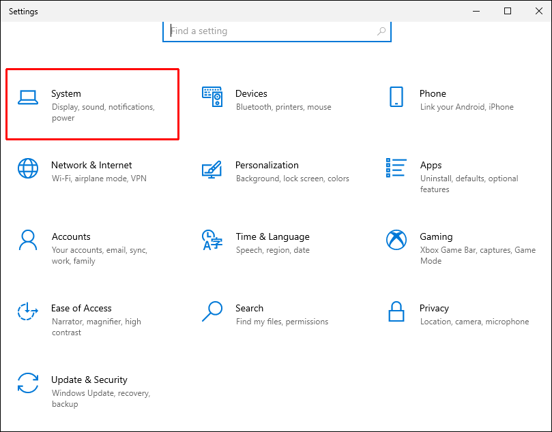Click 'Link your Android, iPhone' description
Image resolution: width=552 pixels, height=432 pixels.
click(x=467, y=107)
